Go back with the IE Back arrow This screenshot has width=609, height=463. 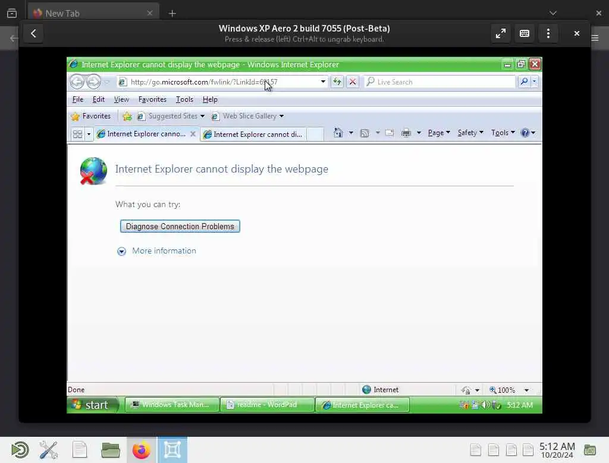coord(77,82)
